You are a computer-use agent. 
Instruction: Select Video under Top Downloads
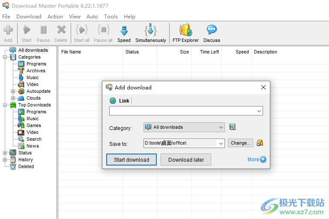pos(33,132)
